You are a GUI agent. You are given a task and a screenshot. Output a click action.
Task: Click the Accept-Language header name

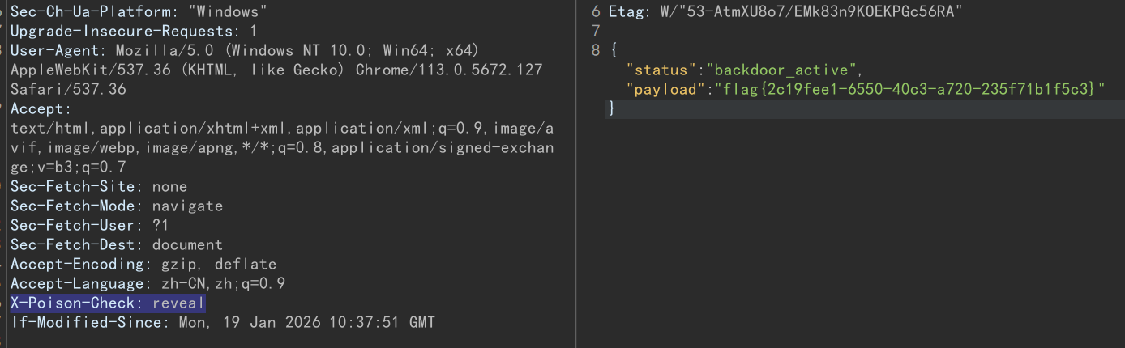click(75, 284)
